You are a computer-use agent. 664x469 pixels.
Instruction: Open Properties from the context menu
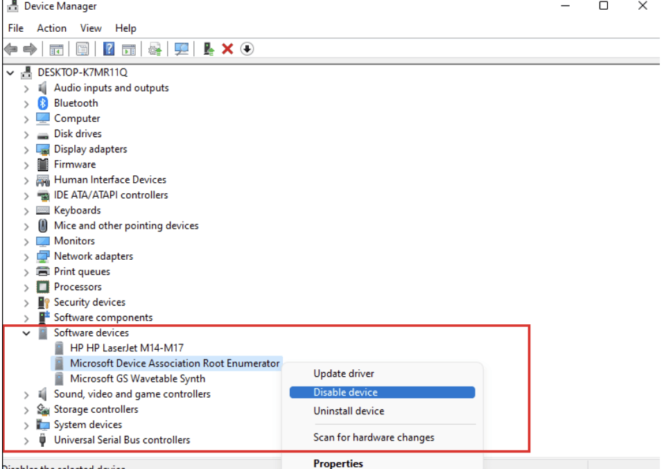point(338,463)
